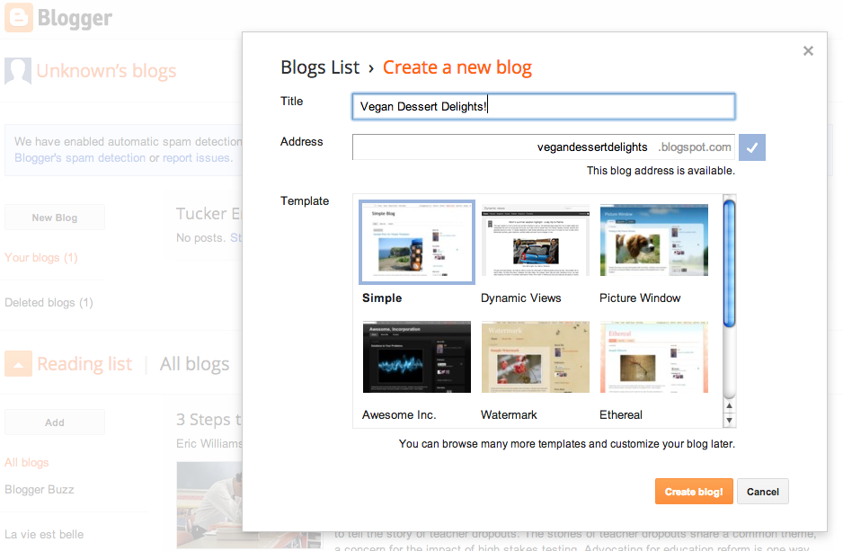Open the reading list post image thumbnail

point(209,505)
